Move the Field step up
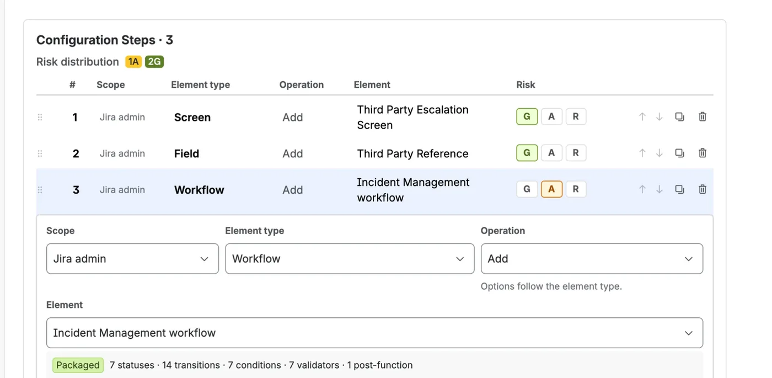Screen dimensions: 772x378 642,153
